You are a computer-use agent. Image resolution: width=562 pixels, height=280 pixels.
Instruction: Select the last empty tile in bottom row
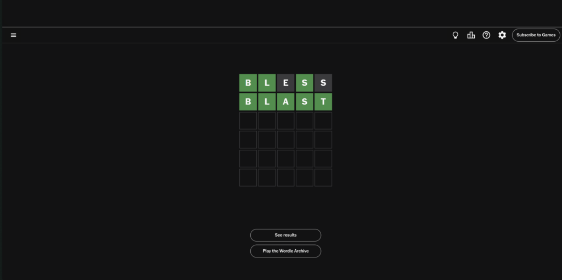(x=323, y=177)
